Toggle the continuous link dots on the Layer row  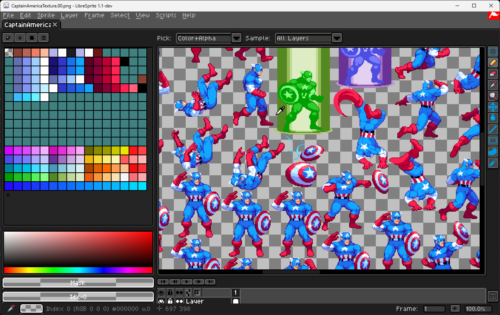(179, 301)
